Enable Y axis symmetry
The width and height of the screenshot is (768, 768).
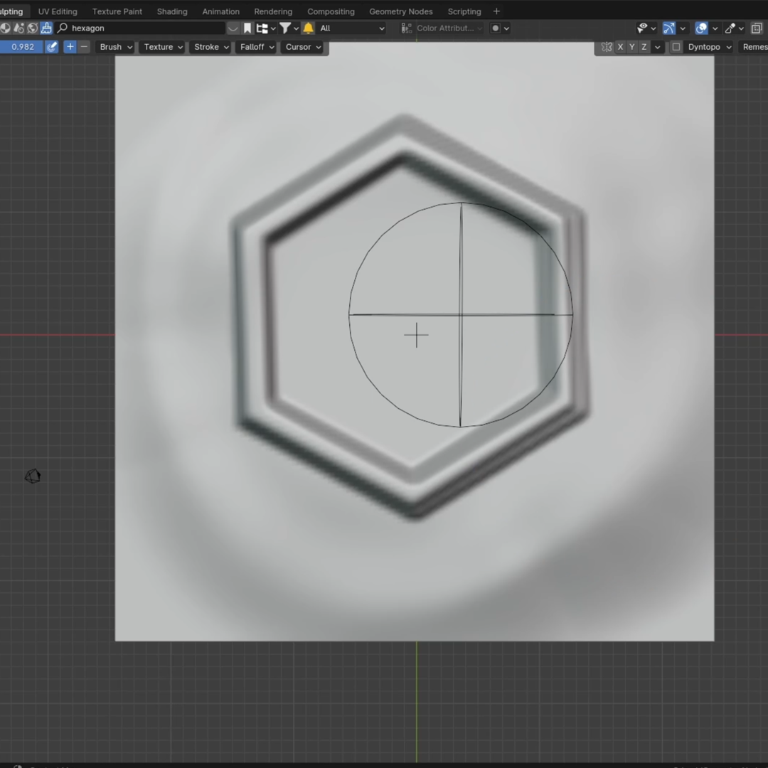[631, 47]
